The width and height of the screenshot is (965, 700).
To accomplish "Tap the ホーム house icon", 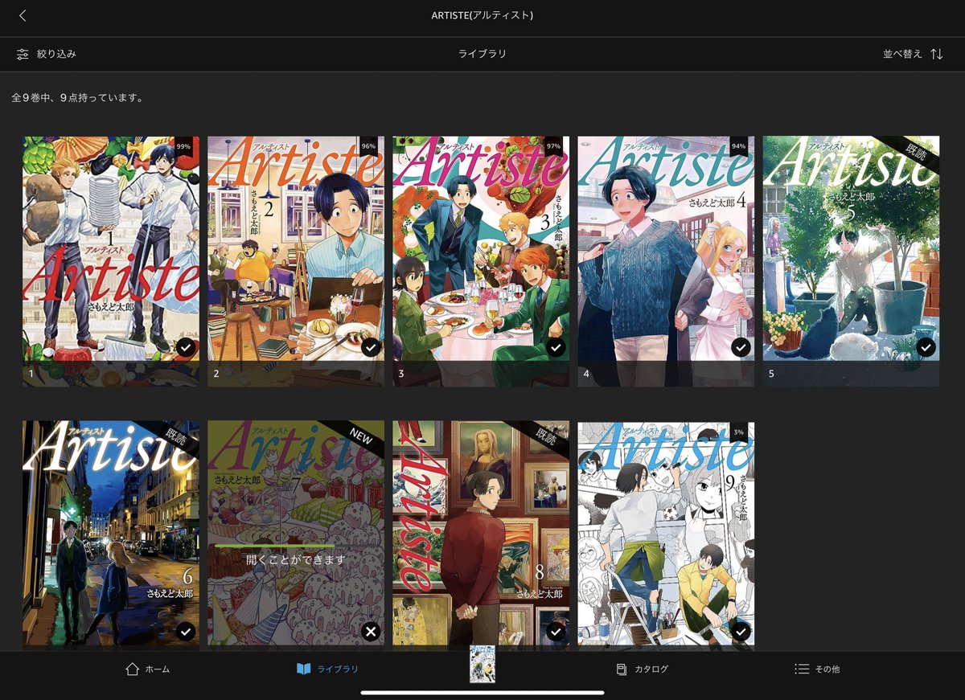I will [133, 669].
